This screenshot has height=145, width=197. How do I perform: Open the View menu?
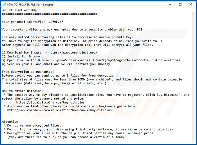tap(26, 10)
